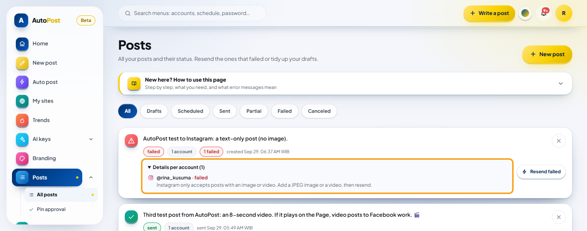
Task: Expand the AI keys submenu chevron
Action: point(91,139)
